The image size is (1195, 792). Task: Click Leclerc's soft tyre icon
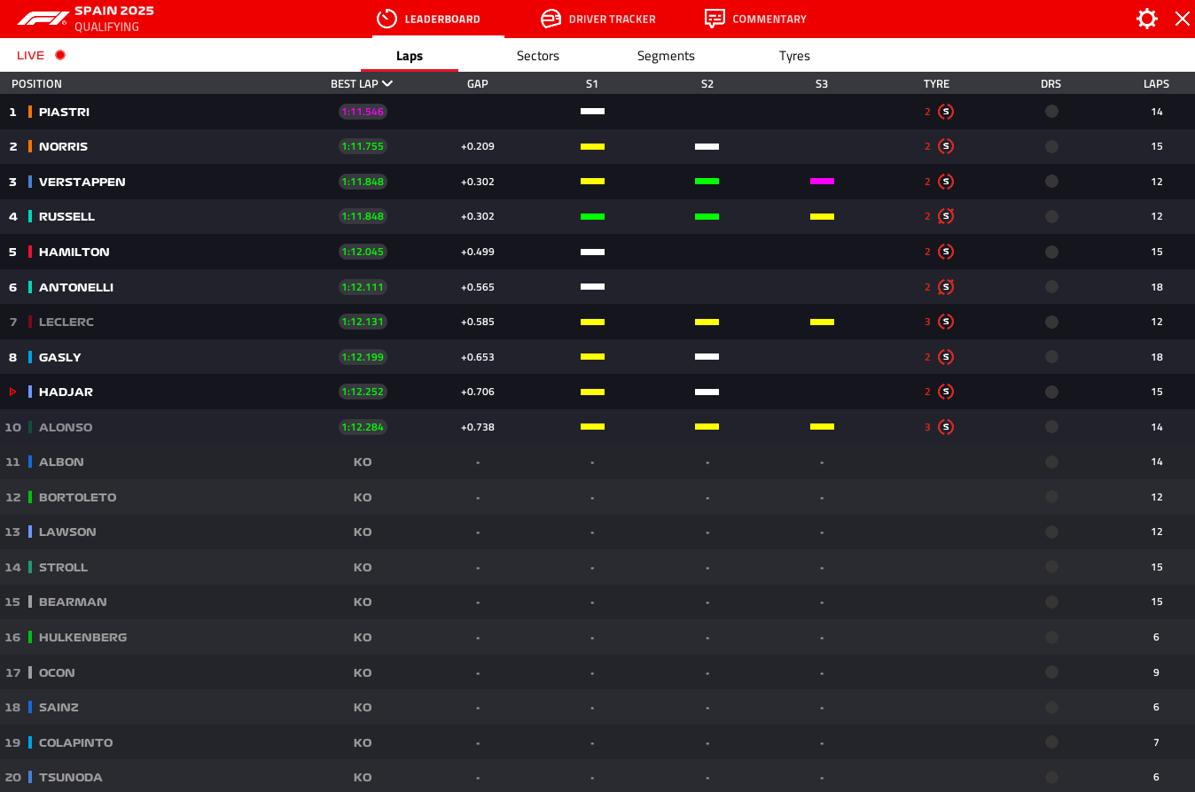click(946, 322)
